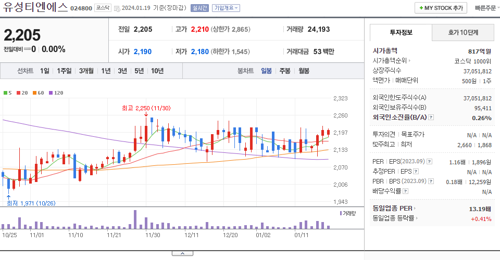
Task: Open the 동일업종 PER link
Action: coord(394,209)
